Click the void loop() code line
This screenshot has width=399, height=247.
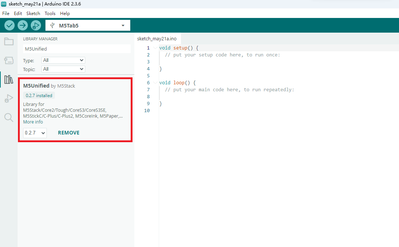[x=178, y=83]
